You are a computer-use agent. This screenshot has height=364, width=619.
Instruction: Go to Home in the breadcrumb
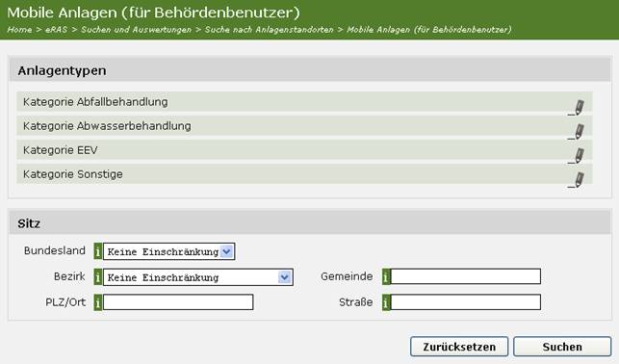(x=19, y=30)
